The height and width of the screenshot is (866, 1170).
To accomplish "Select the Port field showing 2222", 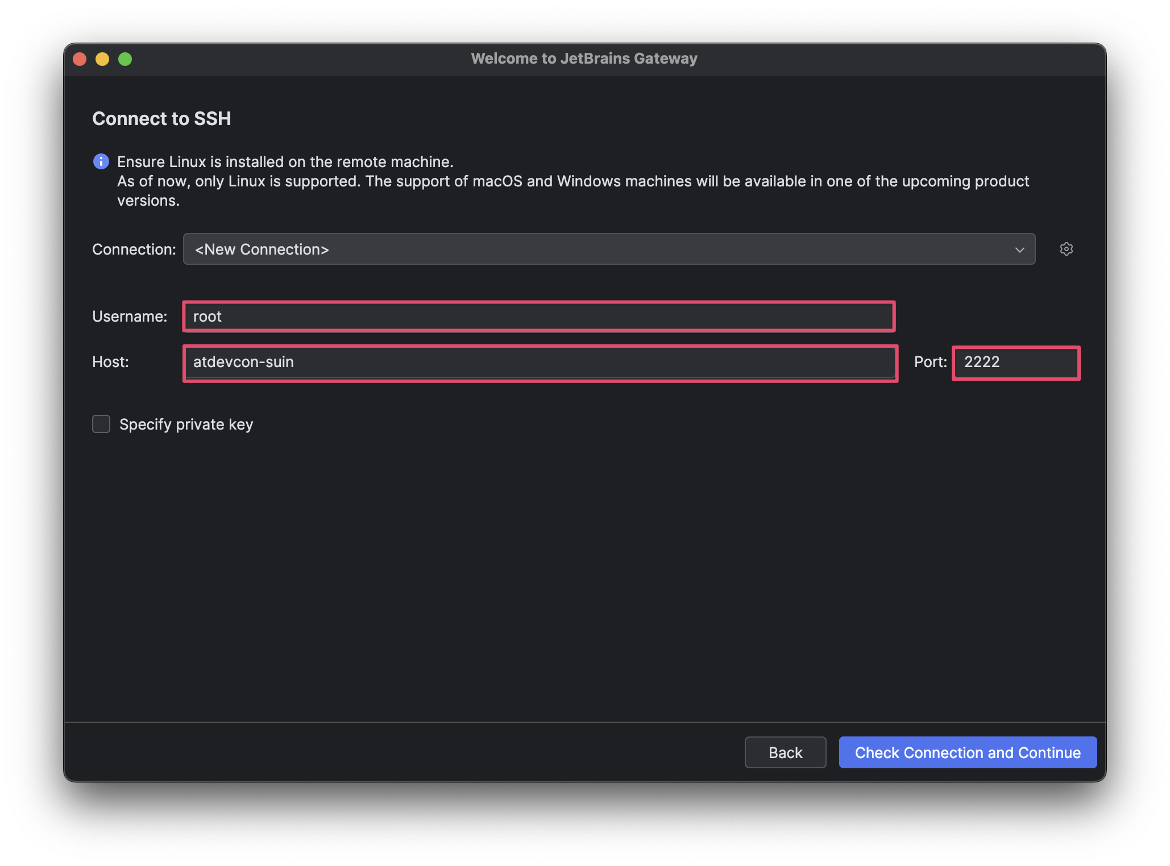I will pos(1015,363).
